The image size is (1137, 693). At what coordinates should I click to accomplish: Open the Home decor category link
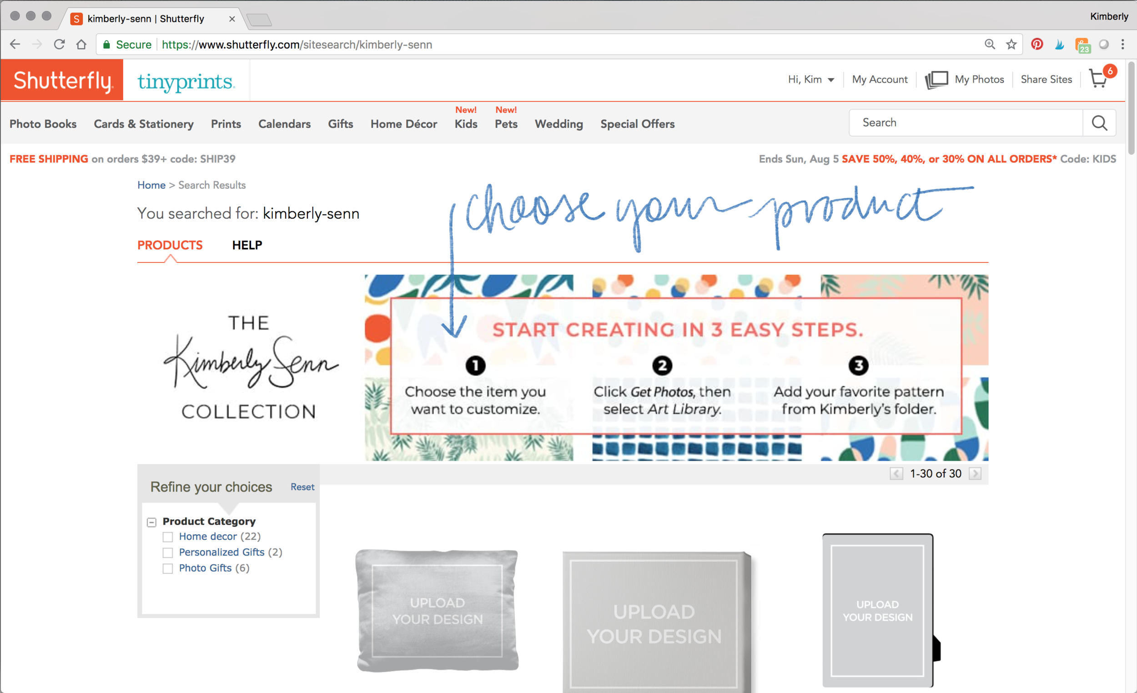coord(208,537)
